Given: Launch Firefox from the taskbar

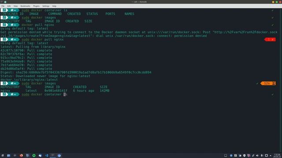Looking at the screenshot, I should tap(21, 155).
